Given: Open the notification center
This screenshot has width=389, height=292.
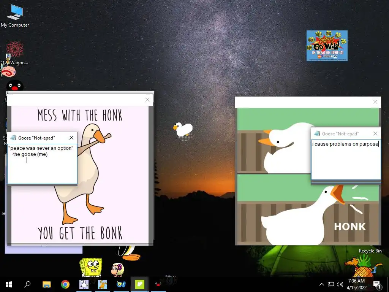Looking at the screenshot, I should tap(377, 284).
